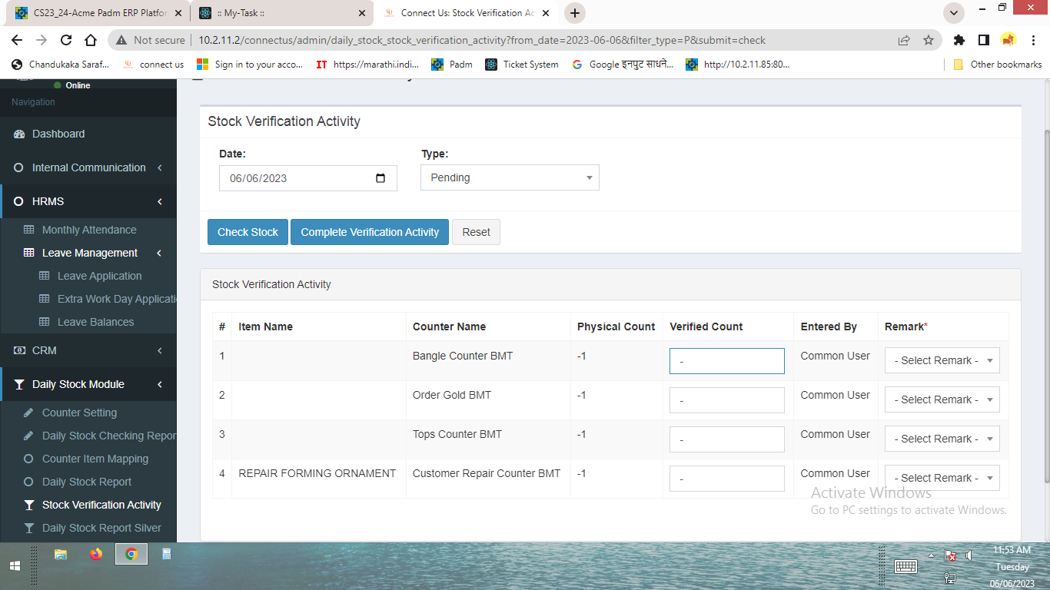Open the on-screen keyboard tray icon
Screen dimensions: 1050x590
(x=905, y=566)
